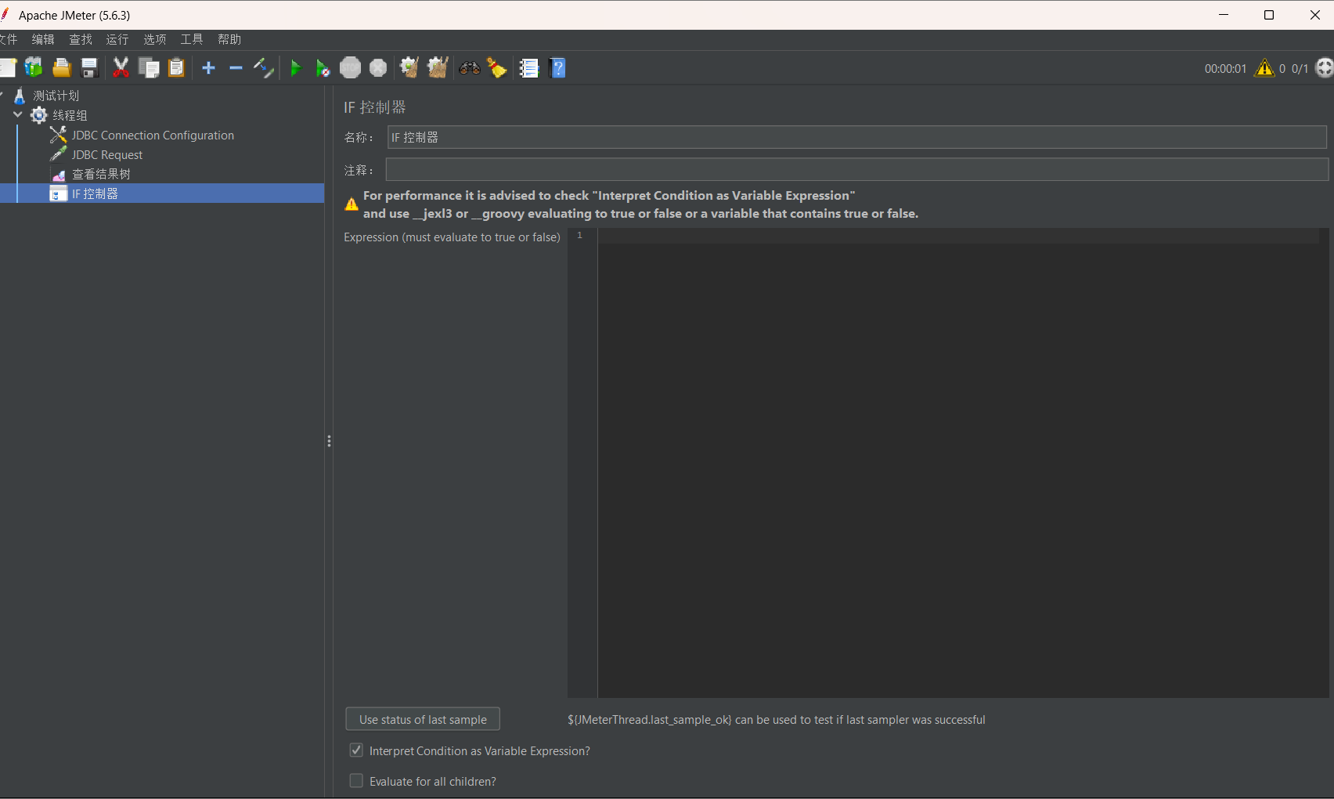Screen dimensions: 1334x799
Task: Click the 00:00:01 elapsed time text
Action: (1225, 69)
